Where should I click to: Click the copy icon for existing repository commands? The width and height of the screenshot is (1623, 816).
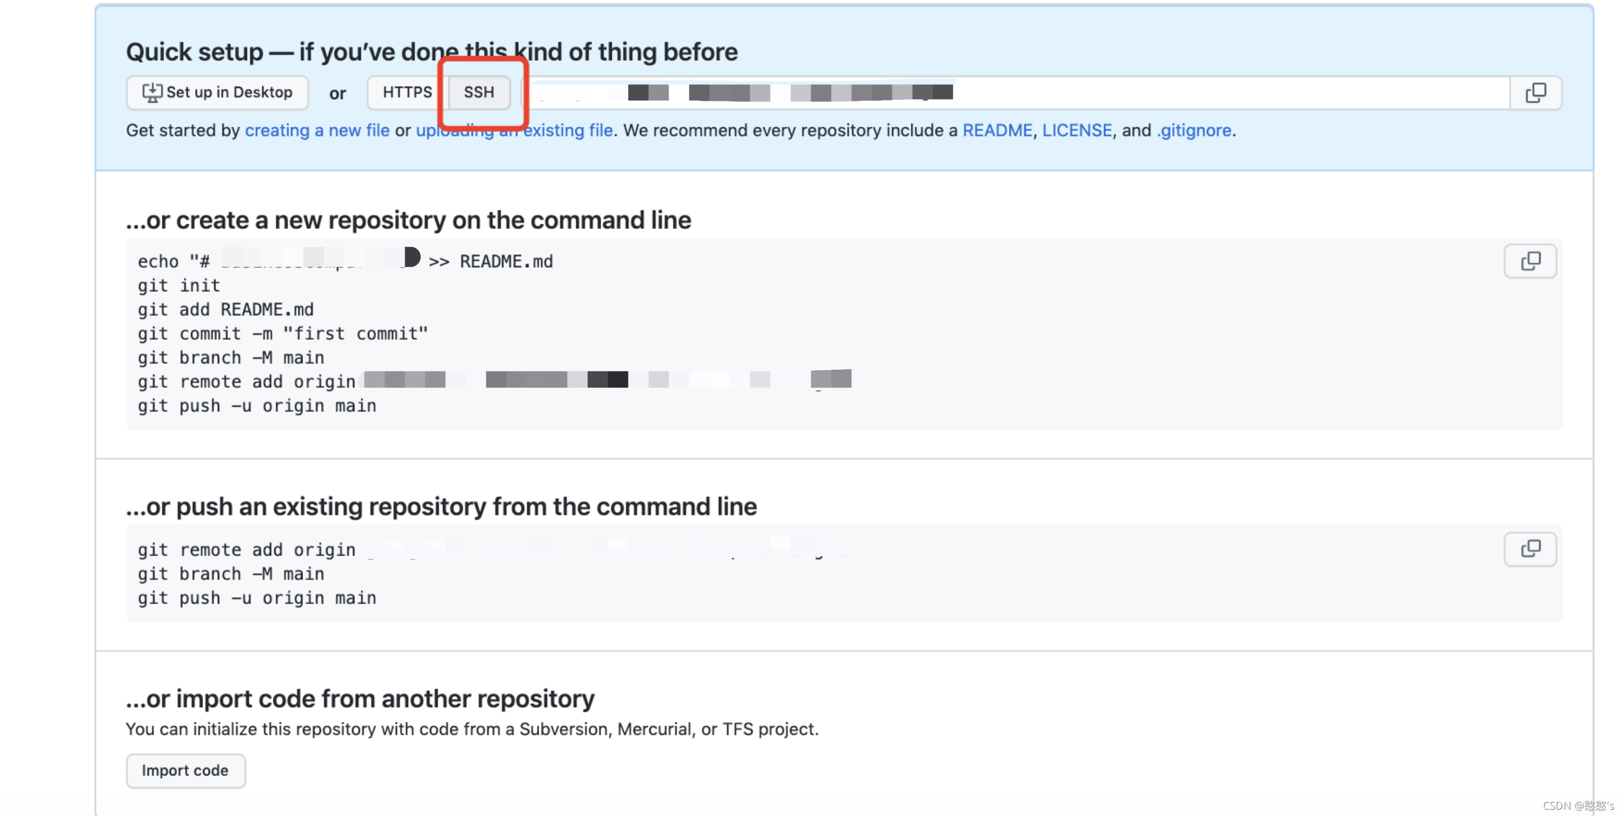point(1531,548)
